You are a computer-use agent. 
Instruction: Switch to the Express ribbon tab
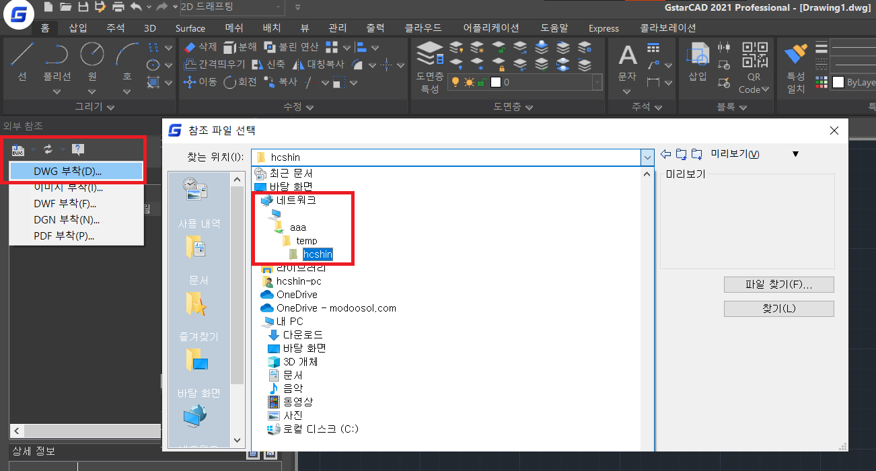pos(604,28)
